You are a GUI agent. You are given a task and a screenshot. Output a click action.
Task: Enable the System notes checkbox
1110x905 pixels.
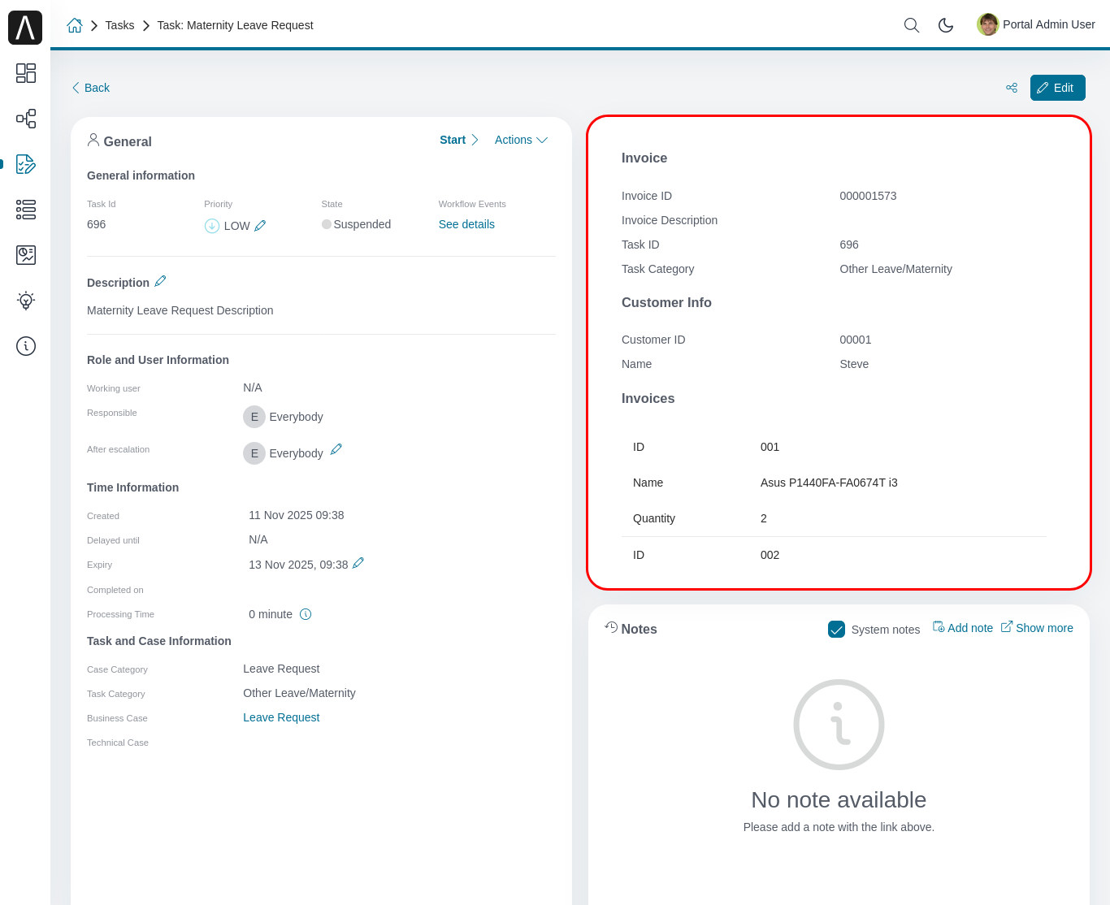pos(836,629)
